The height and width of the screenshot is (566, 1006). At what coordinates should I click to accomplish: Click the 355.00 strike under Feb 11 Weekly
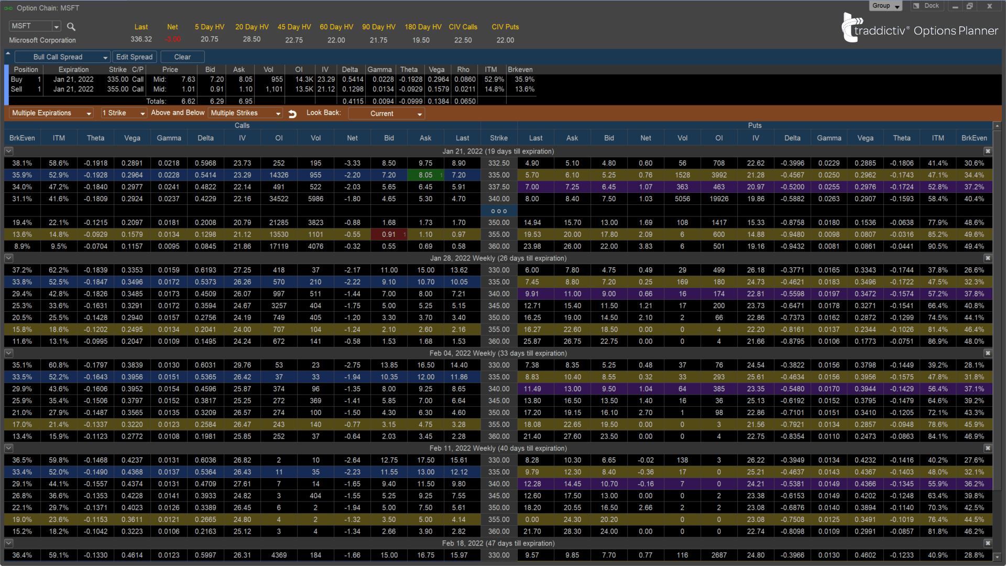tap(499, 520)
